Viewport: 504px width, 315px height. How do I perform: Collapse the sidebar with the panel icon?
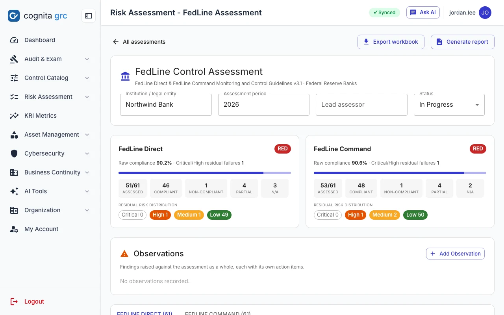(x=89, y=16)
